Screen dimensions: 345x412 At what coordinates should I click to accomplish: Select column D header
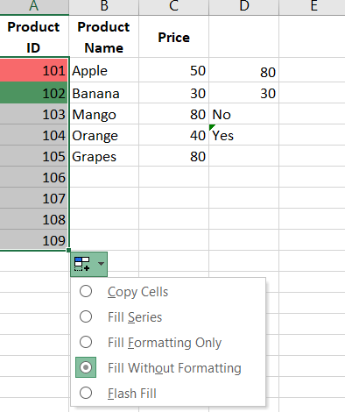244,6
